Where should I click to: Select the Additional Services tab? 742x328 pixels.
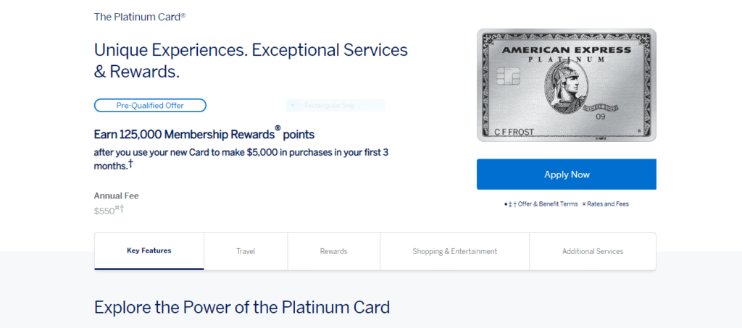(x=593, y=251)
